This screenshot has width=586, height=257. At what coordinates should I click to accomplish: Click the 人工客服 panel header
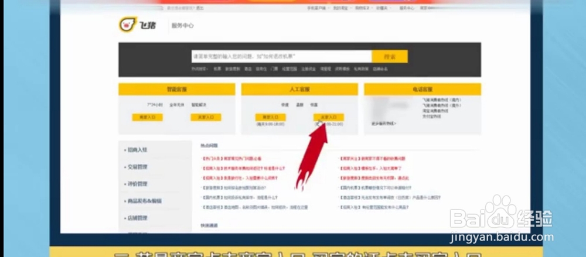[299, 90]
